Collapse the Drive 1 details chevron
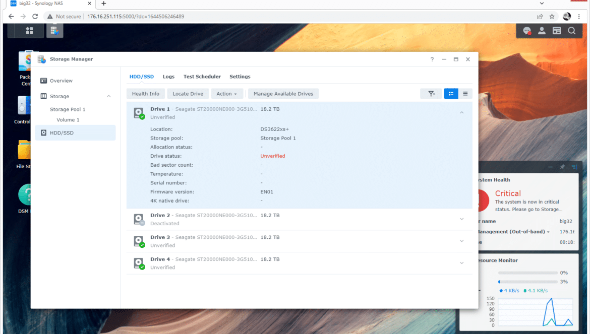Screen dimensions: 590x334 (462, 113)
